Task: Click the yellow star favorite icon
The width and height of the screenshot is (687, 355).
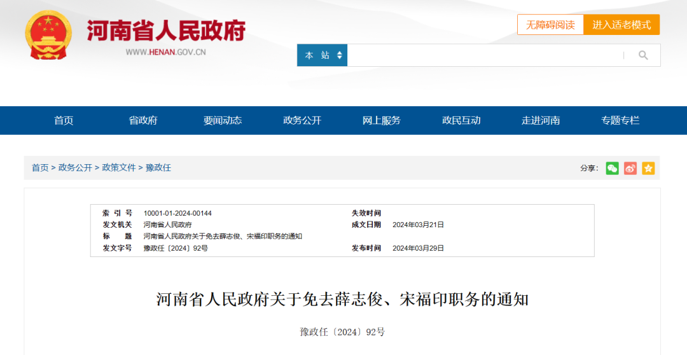Action: pyautogui.click(x=648, y=168)
